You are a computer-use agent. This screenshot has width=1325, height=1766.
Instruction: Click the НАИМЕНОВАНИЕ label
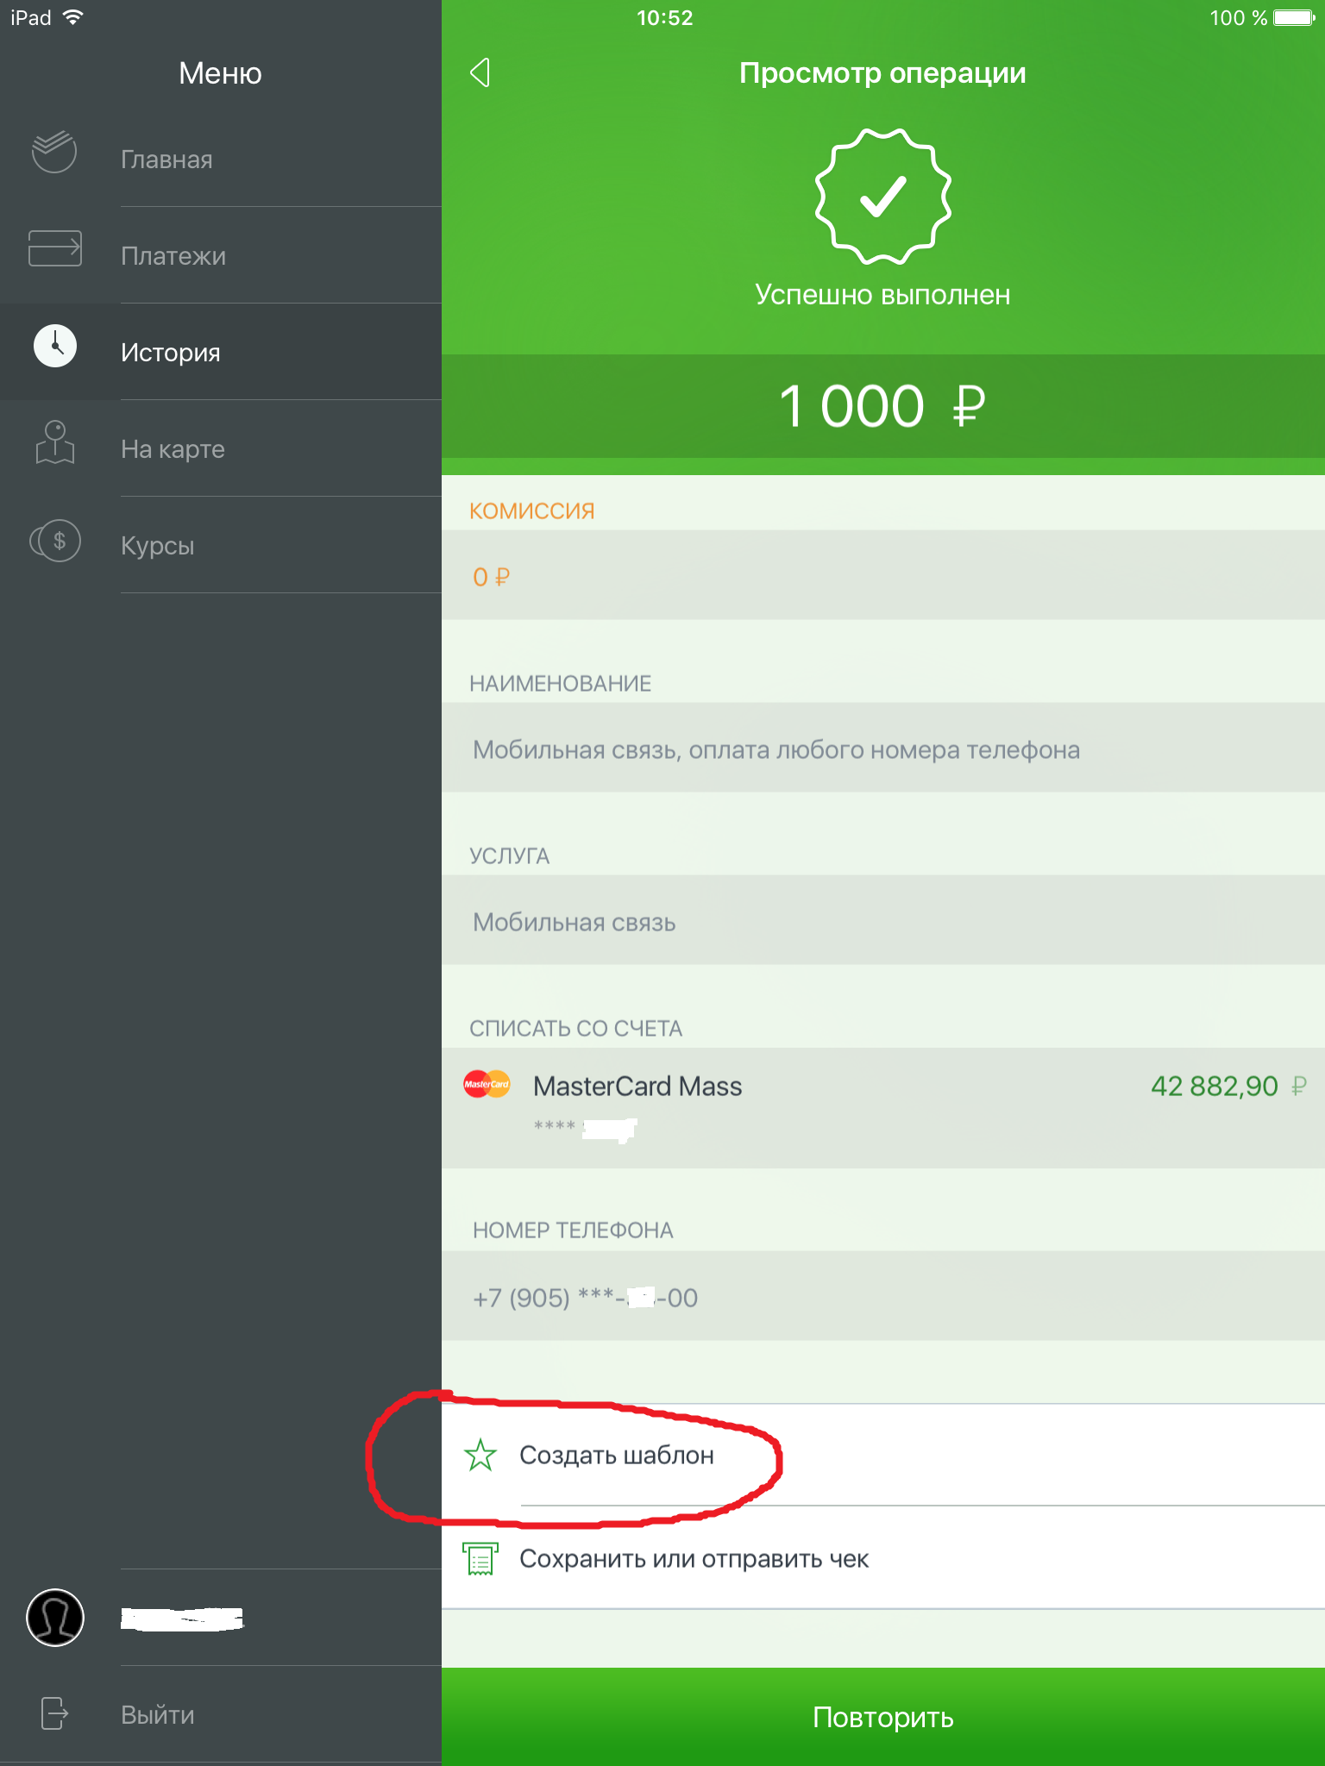pyautogui.click(x=561, y=684)
